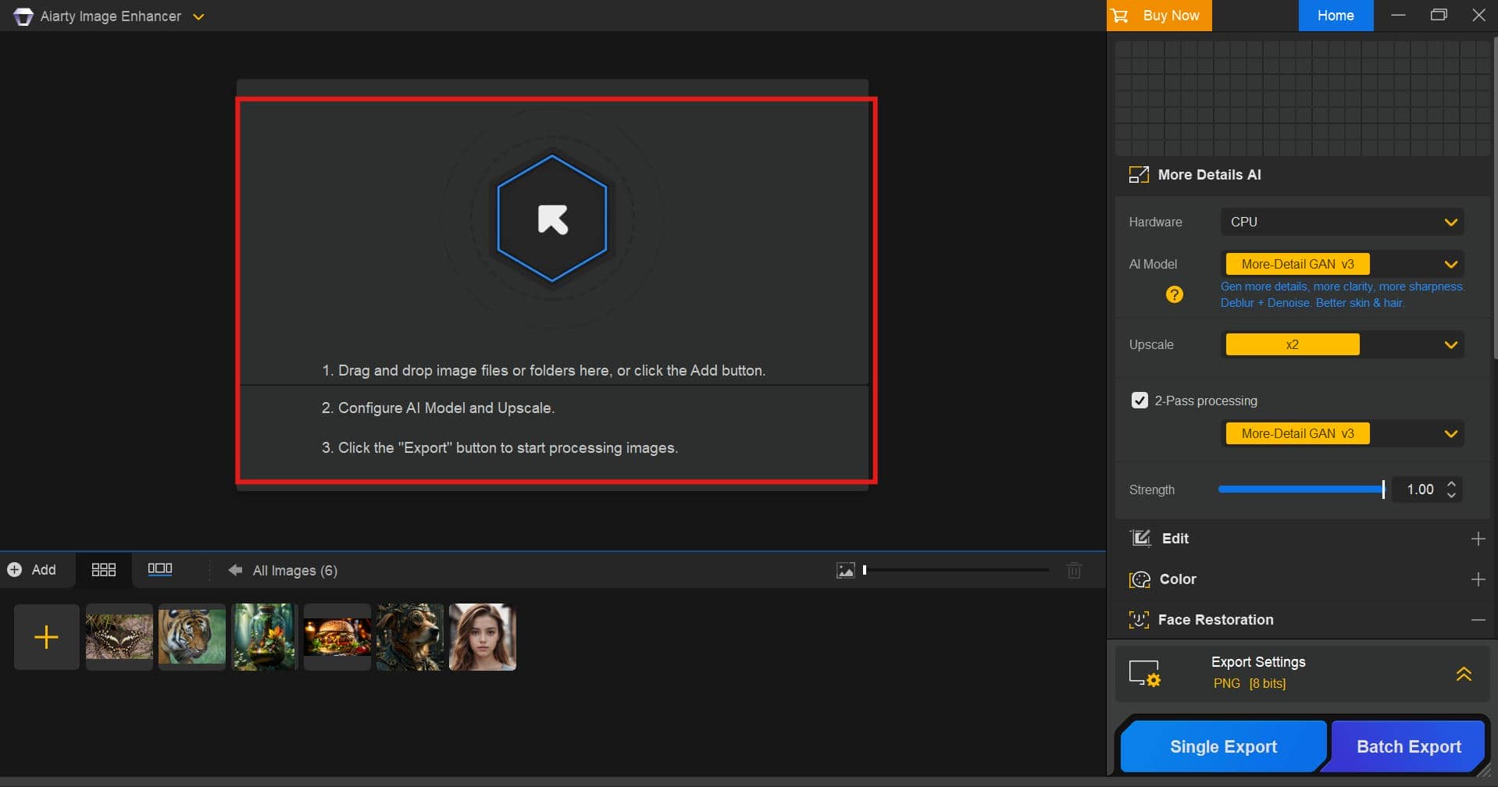Screen dimensions: 1498x787
Task: Maximize or restore the application window
Action: (1438, 16)
